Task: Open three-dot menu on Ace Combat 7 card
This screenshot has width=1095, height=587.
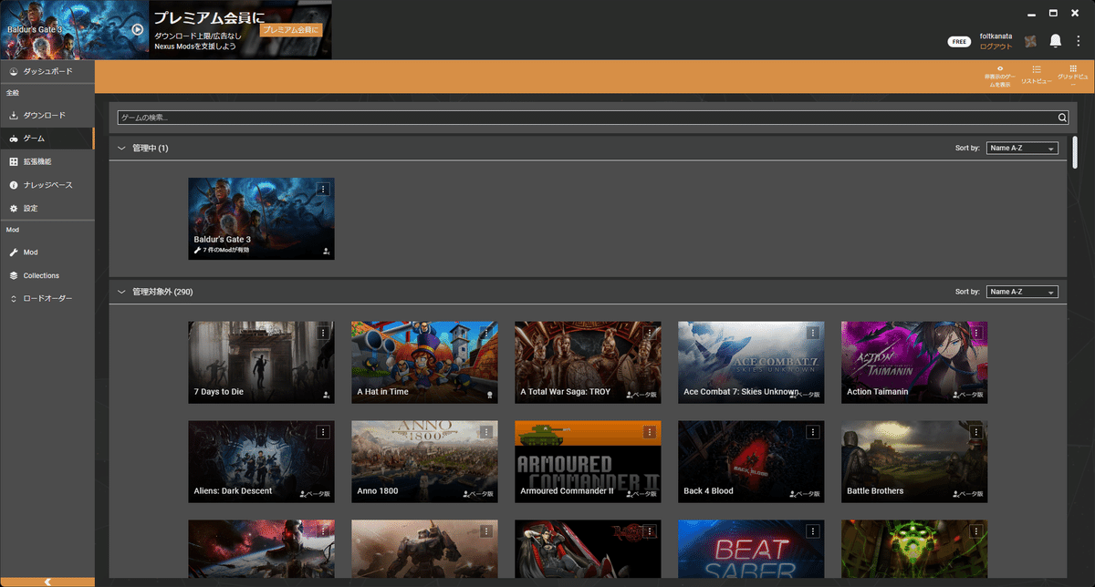Action: [812, 333]
